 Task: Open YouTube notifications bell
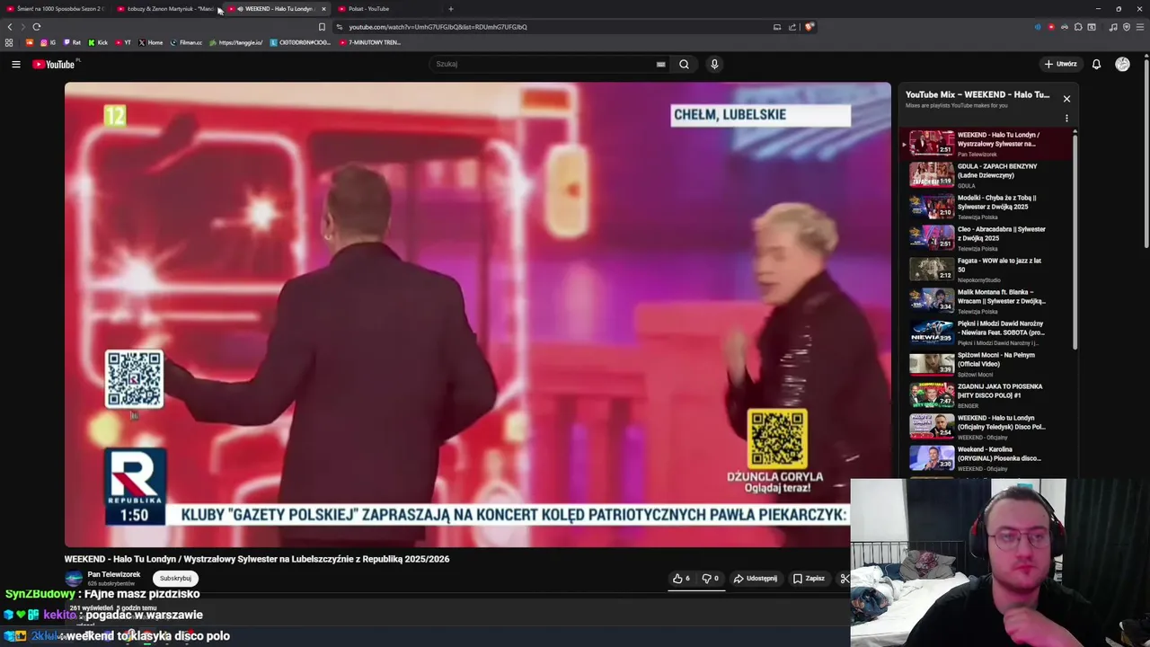[x=1096, y=64]
